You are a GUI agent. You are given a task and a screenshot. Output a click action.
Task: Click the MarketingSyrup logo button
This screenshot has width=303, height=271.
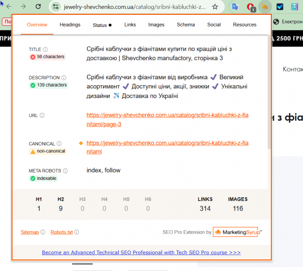237,232
